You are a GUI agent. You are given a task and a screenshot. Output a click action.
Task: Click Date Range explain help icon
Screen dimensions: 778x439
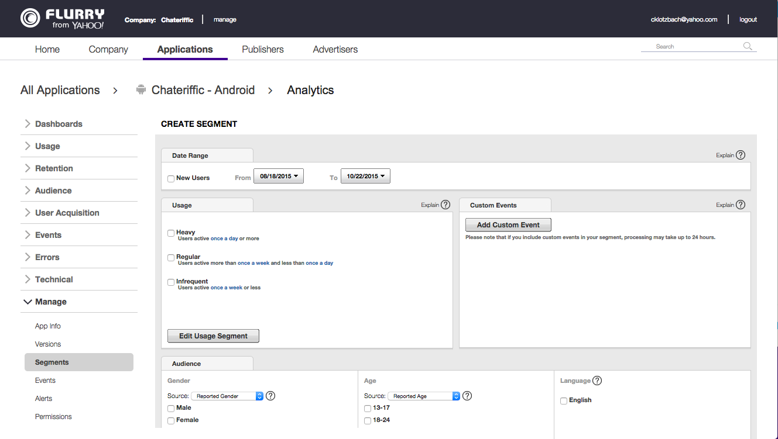[741, 155]
